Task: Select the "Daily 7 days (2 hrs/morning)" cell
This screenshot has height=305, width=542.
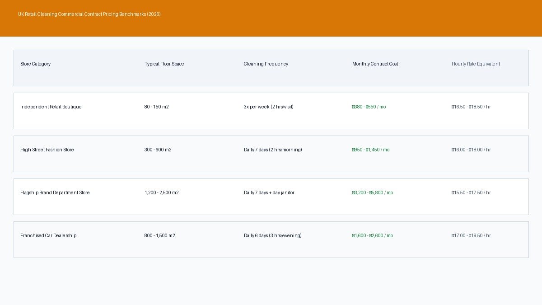Action: [273, 150]
